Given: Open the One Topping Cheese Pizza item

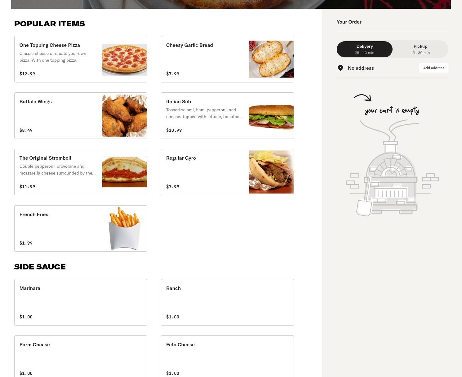Looking at the screenshot, I should click(81, 59).
